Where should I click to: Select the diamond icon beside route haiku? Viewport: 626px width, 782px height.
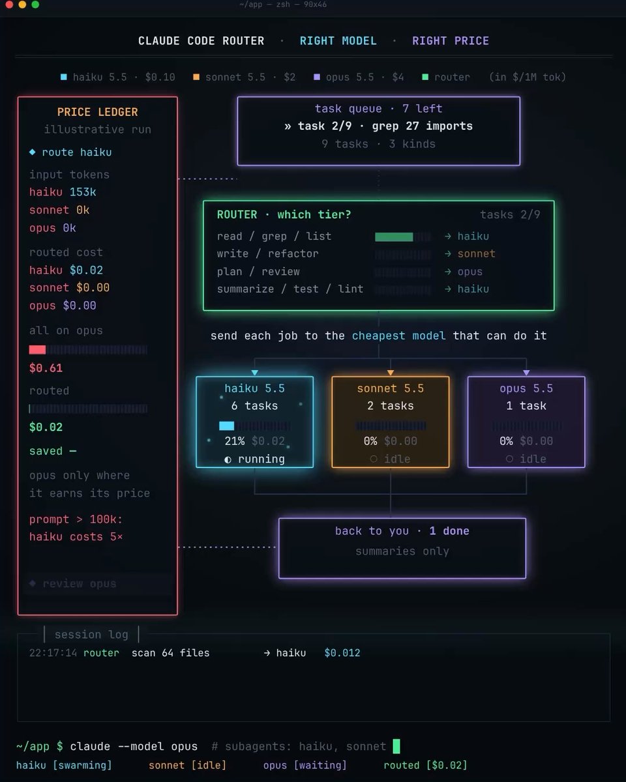(33, 152)
